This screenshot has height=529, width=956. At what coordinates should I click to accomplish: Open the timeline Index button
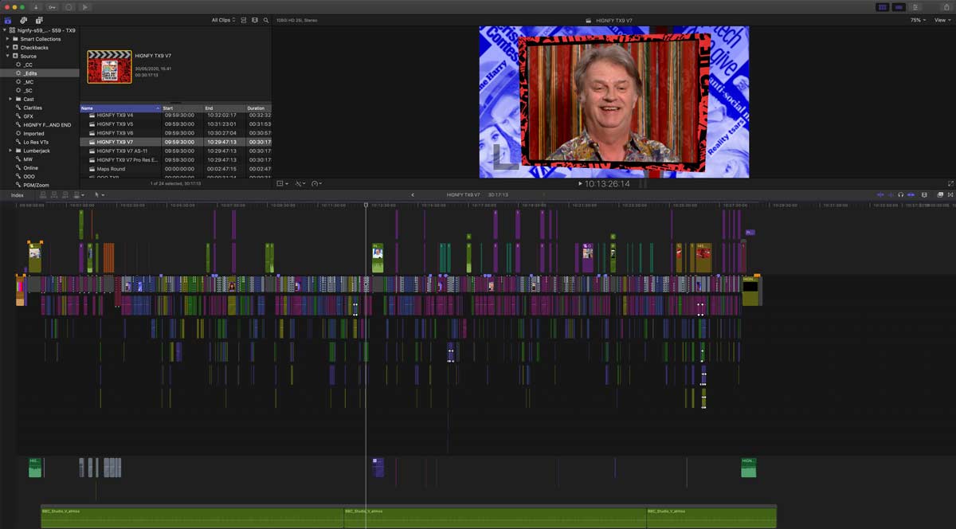click(17, 194)
